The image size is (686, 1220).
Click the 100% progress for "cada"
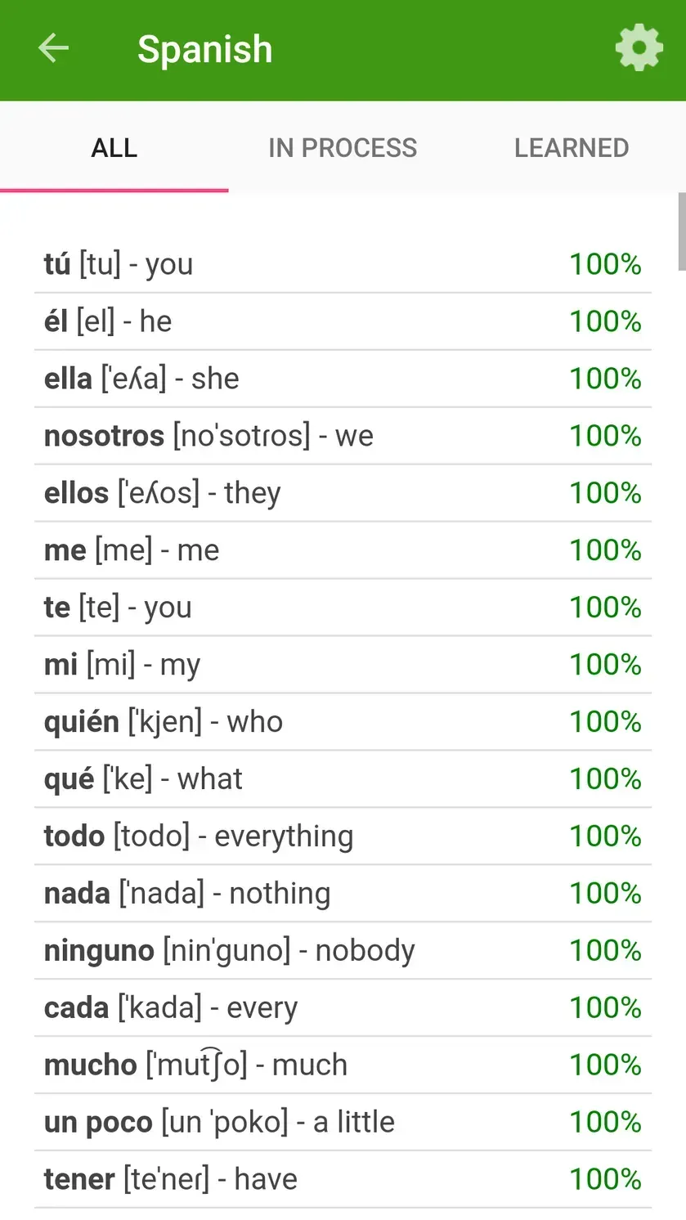click(605, 1008)
